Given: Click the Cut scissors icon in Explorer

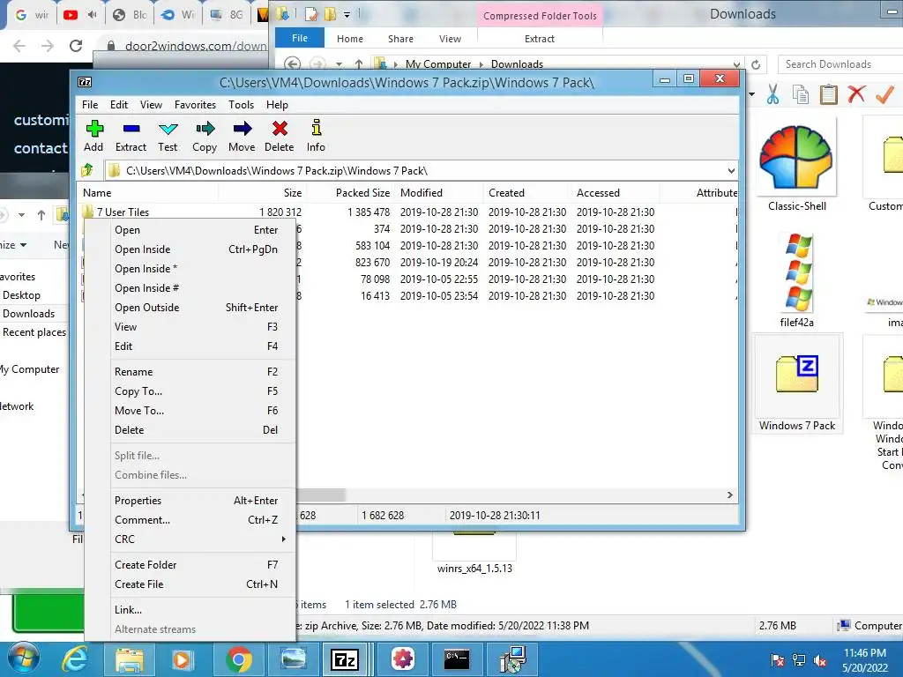Looking at the screenshot, I should tap(772, 94).
